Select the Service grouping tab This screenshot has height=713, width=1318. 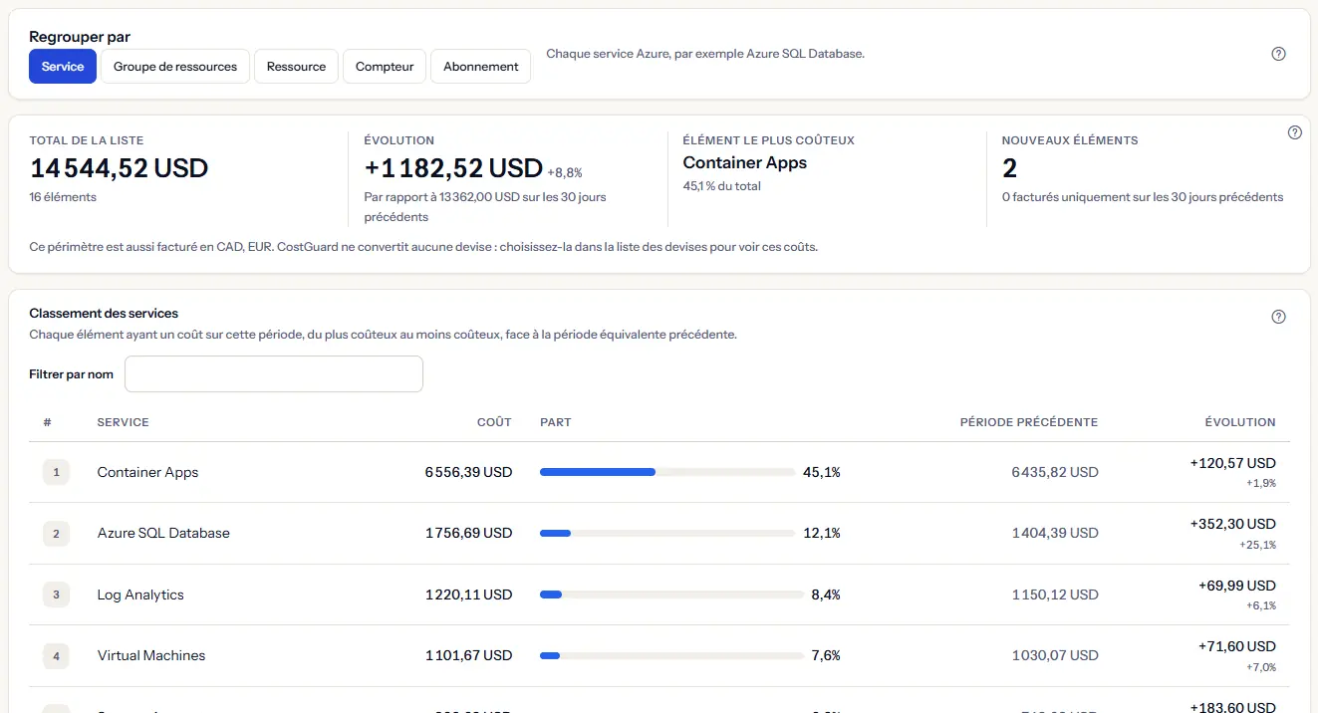pos(63,67)
